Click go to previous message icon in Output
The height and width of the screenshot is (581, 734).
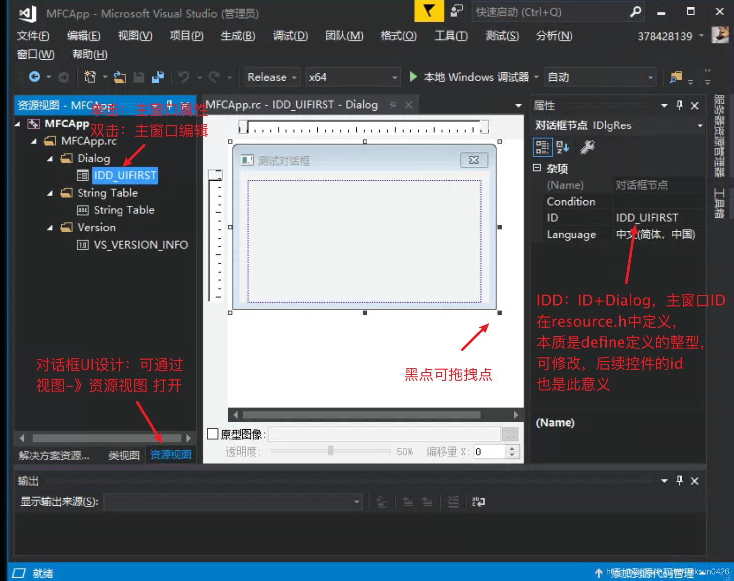[408, 502]
